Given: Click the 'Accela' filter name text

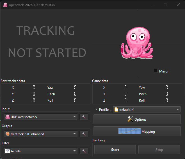Looking at the screenshot, I should (15, 151).
